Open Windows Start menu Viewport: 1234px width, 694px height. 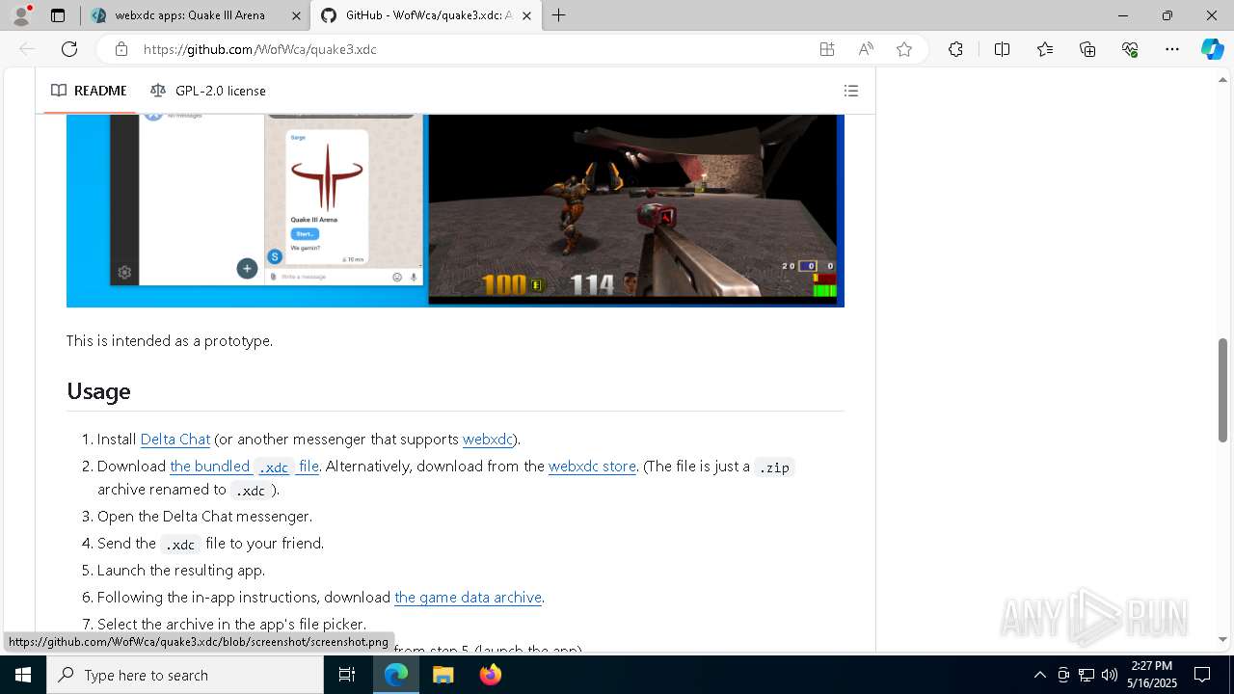click(x=23, y=675)
